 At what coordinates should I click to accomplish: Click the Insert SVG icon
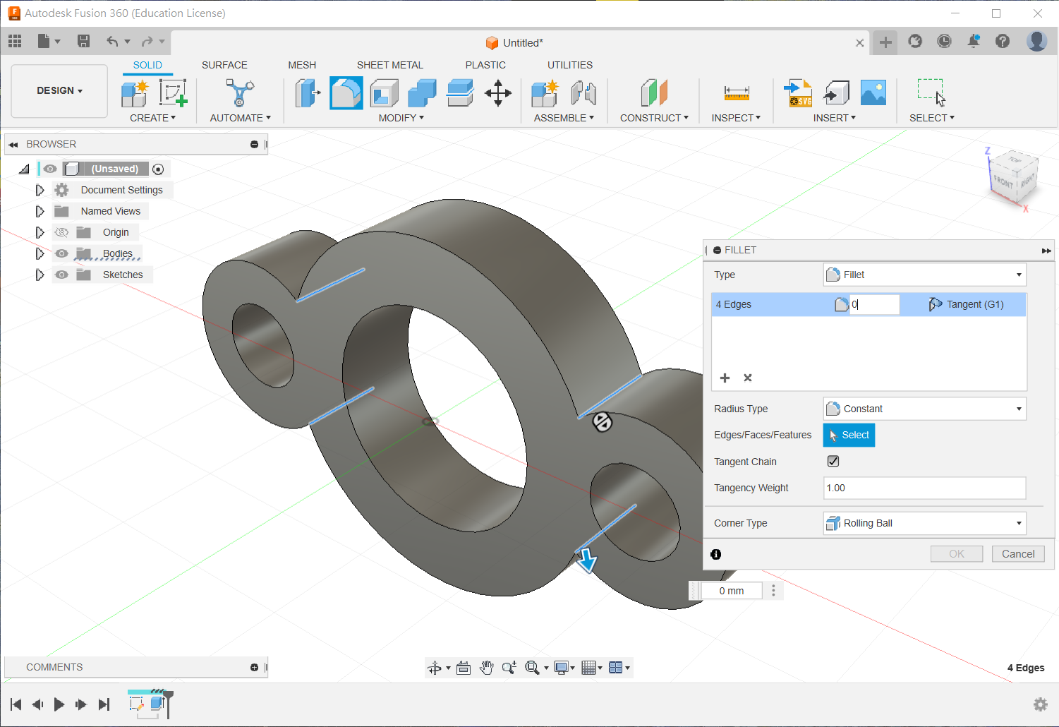[798, 93]
